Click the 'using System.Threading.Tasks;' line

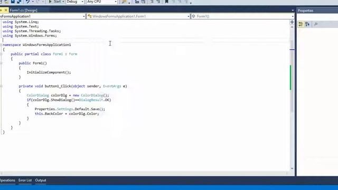coord(32,31)
